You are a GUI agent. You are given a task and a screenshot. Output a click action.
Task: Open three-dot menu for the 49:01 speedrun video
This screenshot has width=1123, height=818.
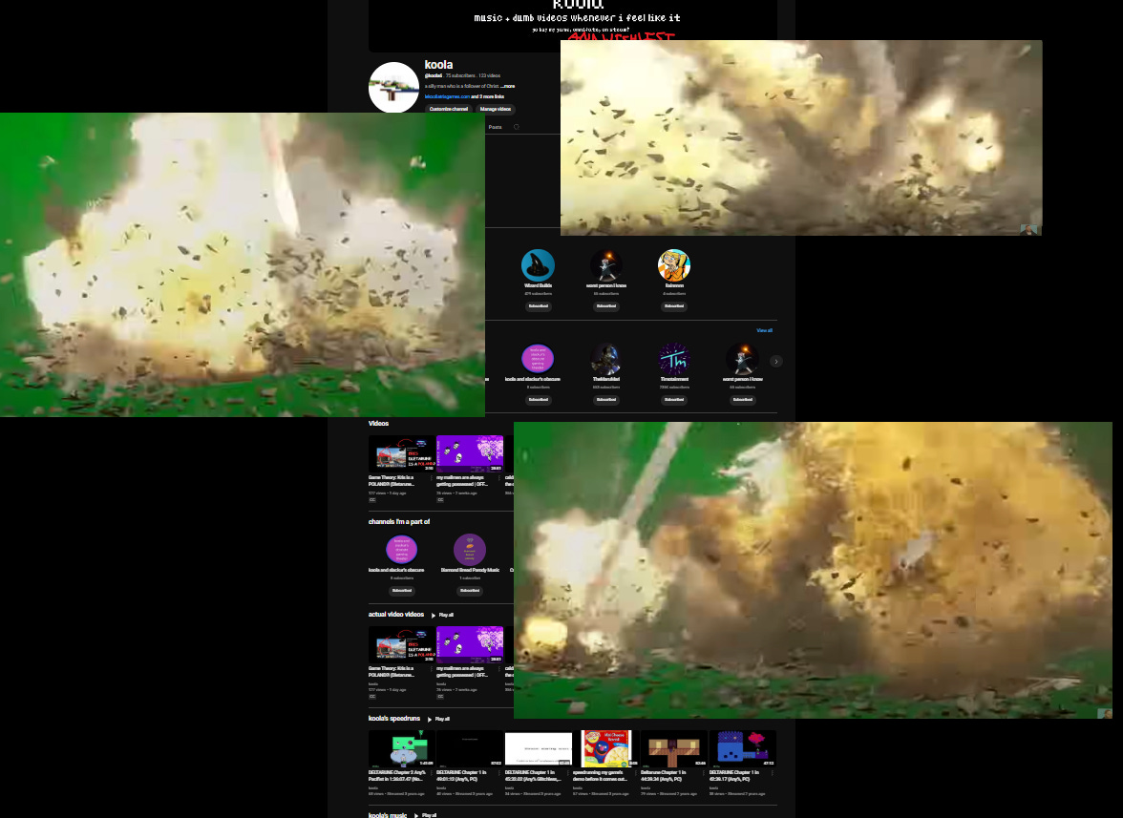click(500, 774)
